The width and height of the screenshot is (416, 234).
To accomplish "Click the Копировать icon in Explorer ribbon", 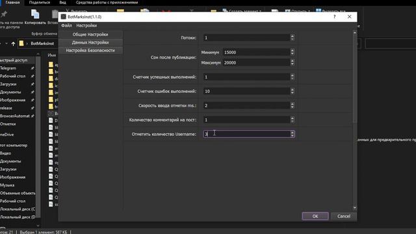I will (x=35, y=14).
